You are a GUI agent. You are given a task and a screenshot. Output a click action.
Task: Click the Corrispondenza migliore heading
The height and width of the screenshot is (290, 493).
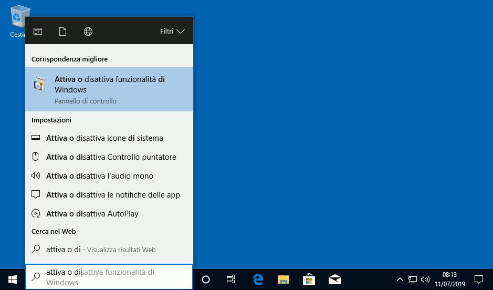click(x=69, y=59)
